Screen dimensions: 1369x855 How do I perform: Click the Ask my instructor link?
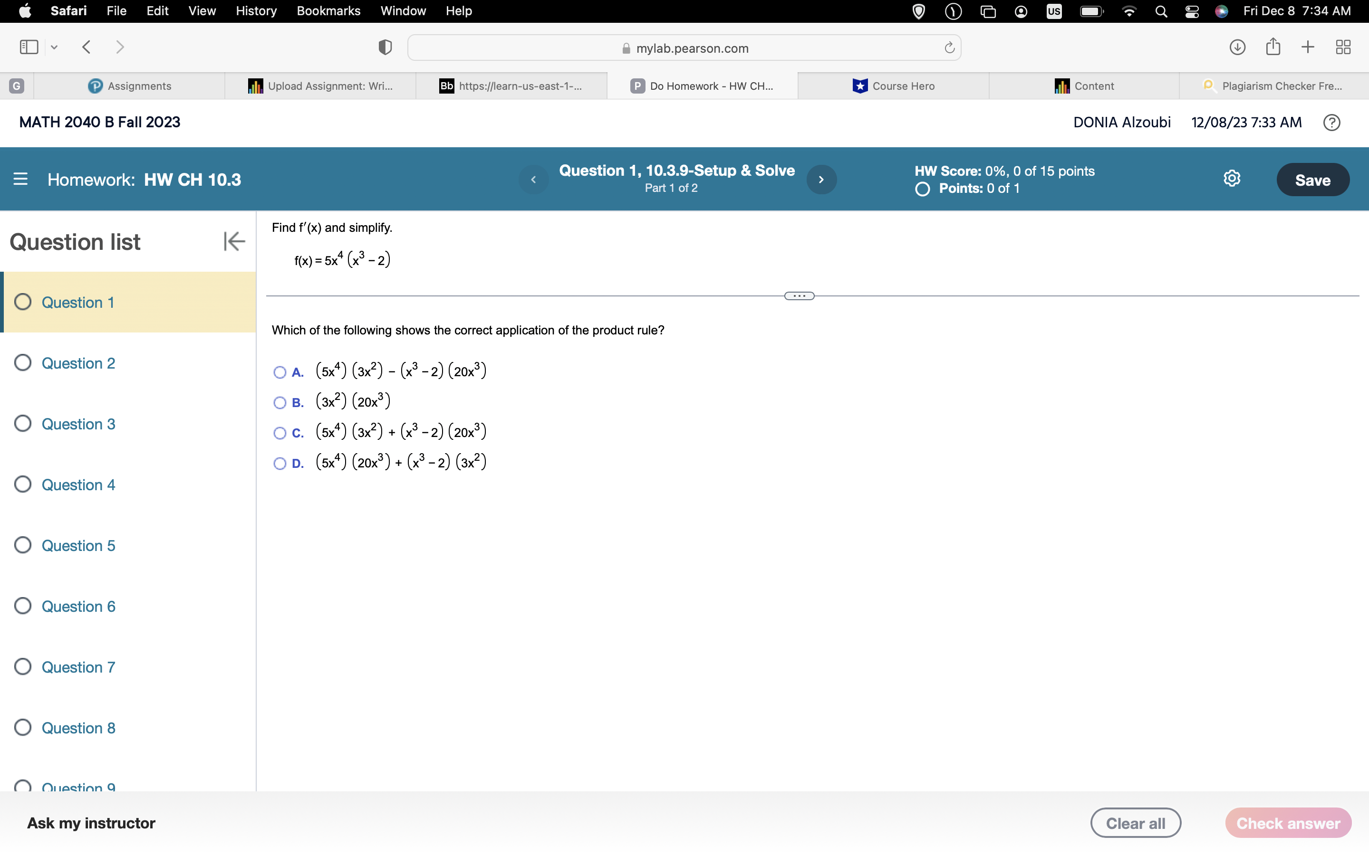pos(91,823)
